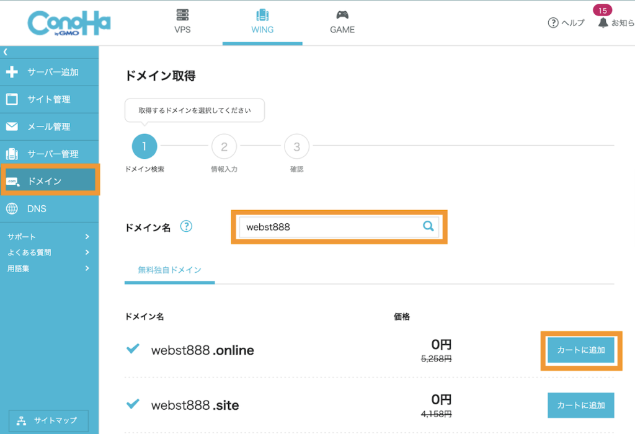
Task: Open メール管理 in the sidebar
Action: click(x=50, y=126)
